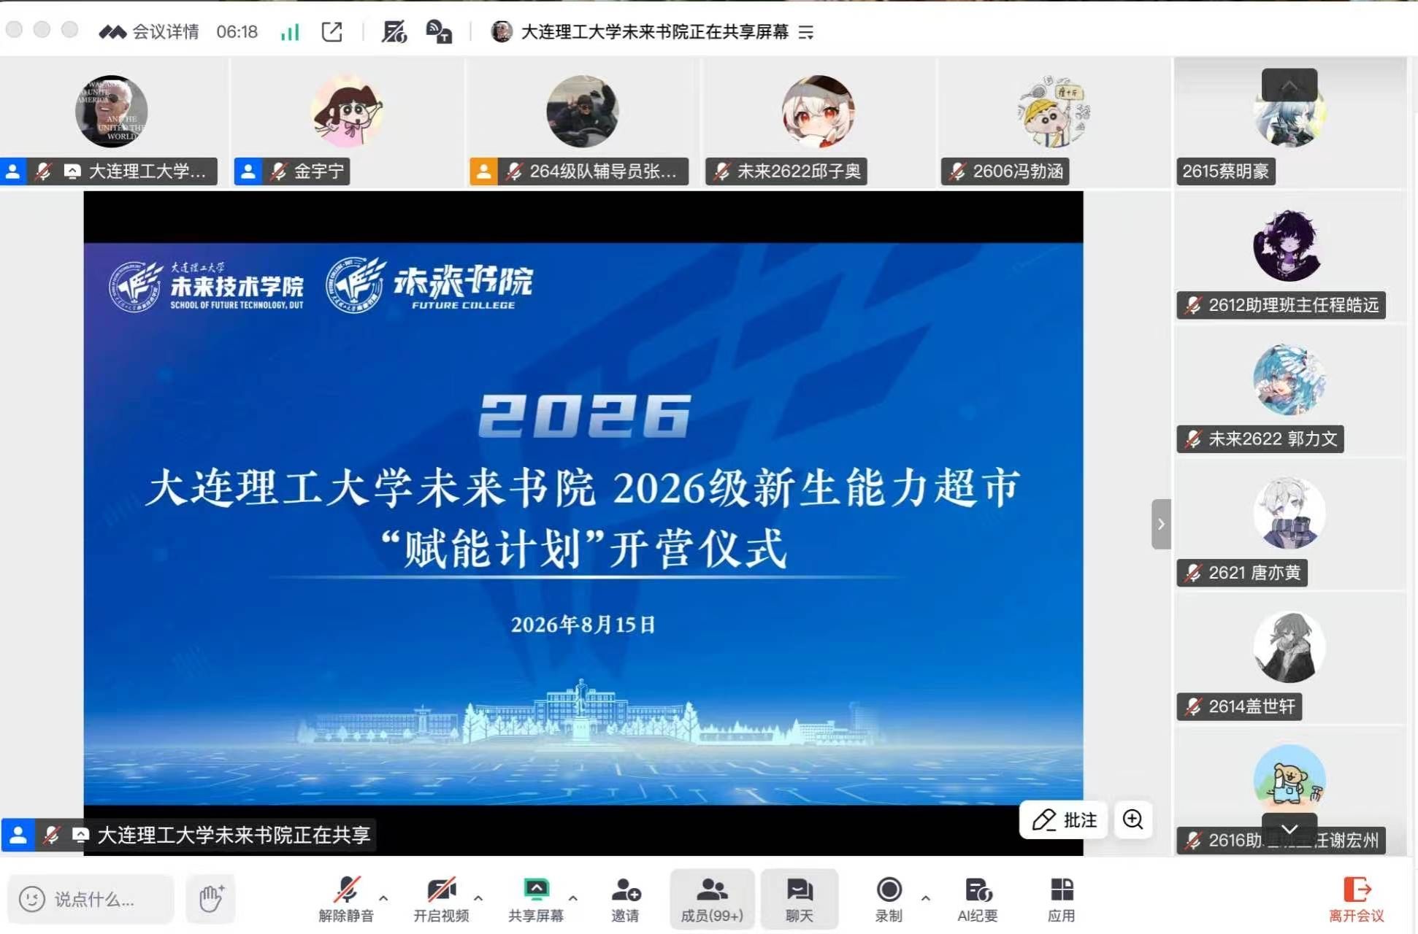Select 2612助理班主任程皓远's avatar
This screenshot has height=934, width=1418.
coord(1289,245)
